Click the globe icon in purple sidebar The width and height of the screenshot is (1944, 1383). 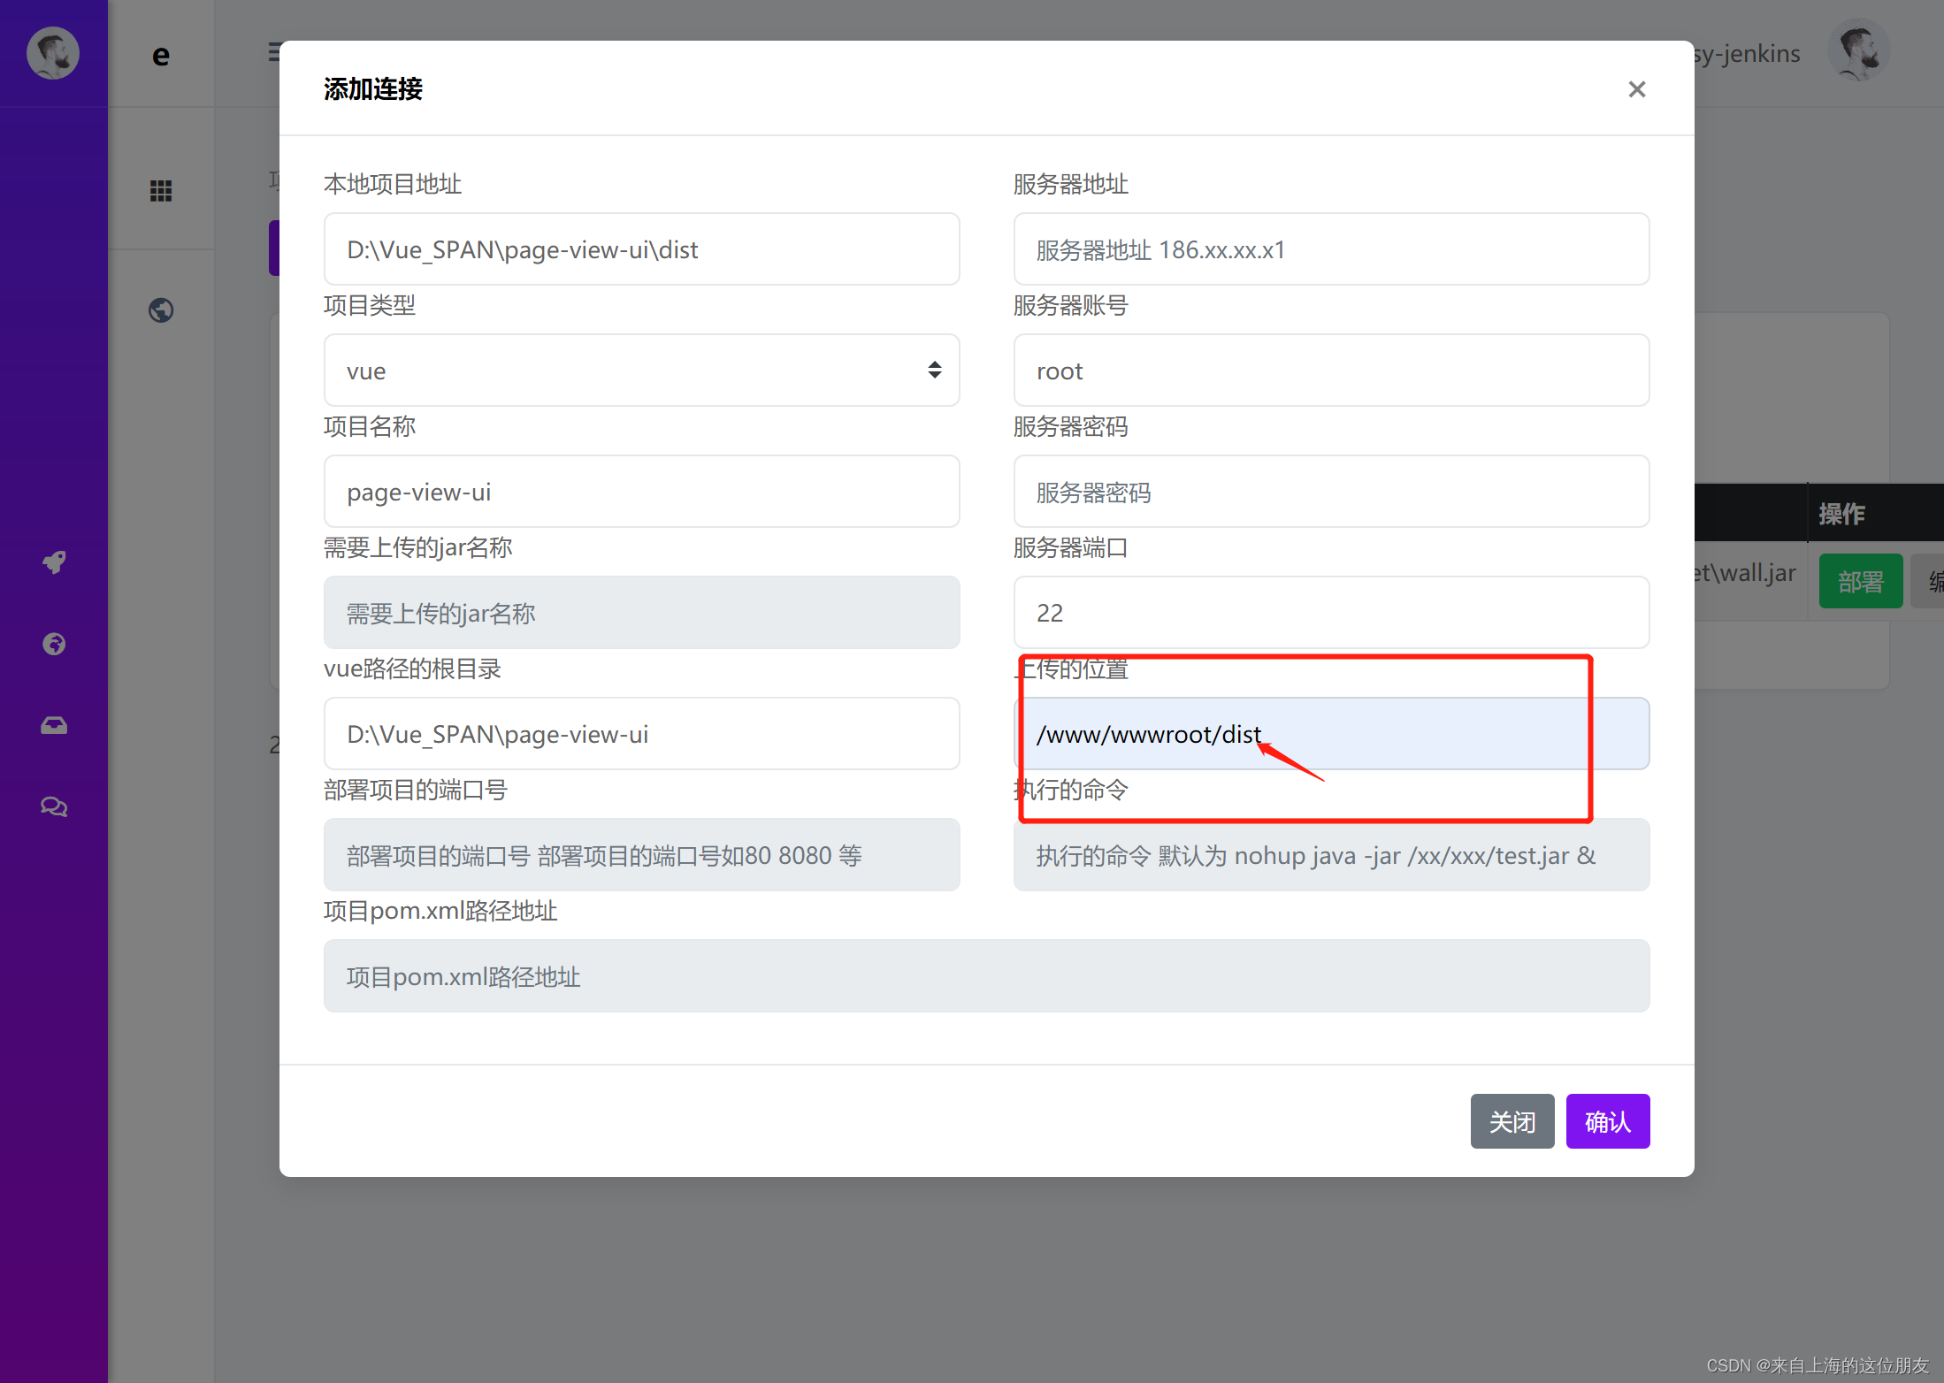point(54,644)
